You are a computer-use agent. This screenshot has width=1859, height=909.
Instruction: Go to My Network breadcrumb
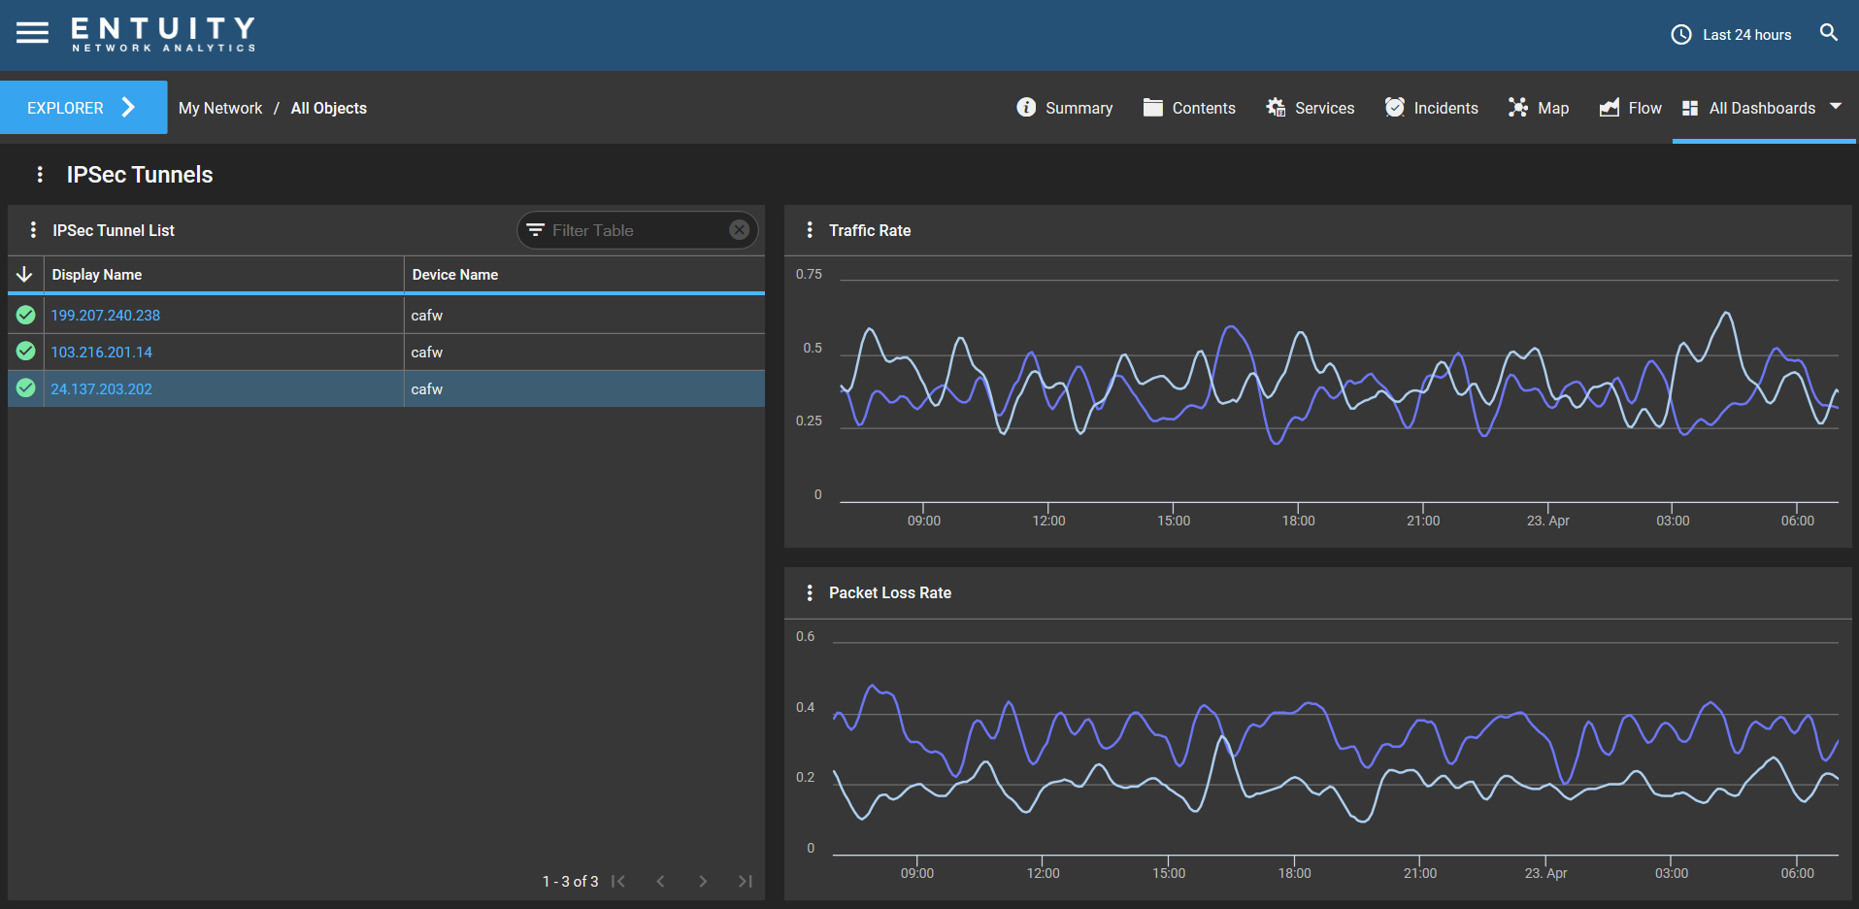click(x=220, y=108)
